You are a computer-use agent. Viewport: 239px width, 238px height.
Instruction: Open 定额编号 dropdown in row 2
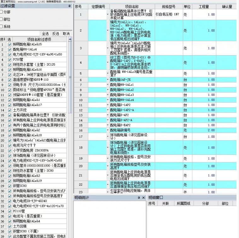tap(108, 31)
